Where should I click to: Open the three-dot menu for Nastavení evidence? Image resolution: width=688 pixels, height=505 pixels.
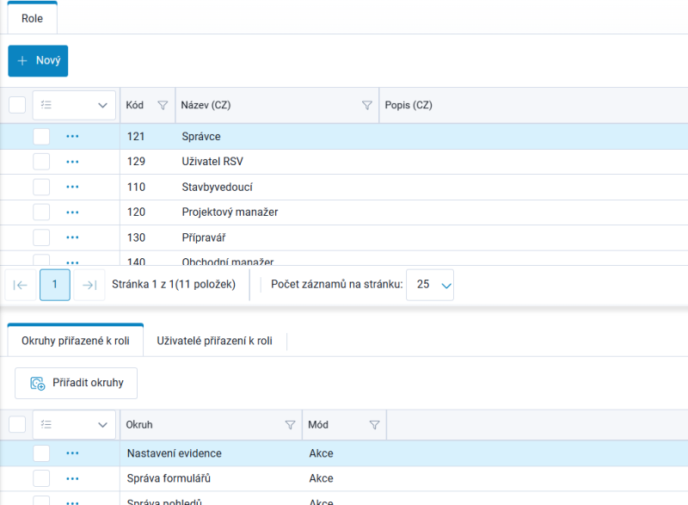(x=72, y=453)
